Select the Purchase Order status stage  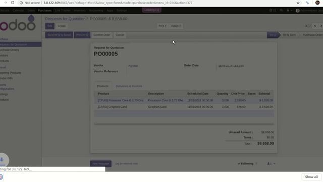312,35
